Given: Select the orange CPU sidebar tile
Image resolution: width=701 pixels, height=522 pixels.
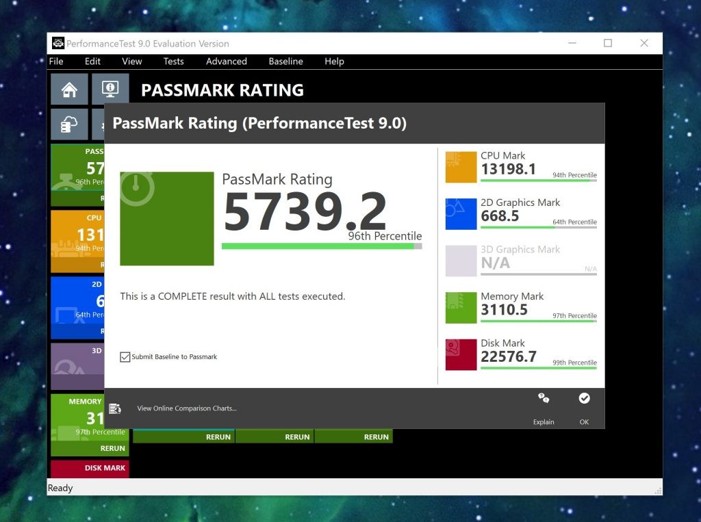Looking at the screenshot, I should point(77,241).
